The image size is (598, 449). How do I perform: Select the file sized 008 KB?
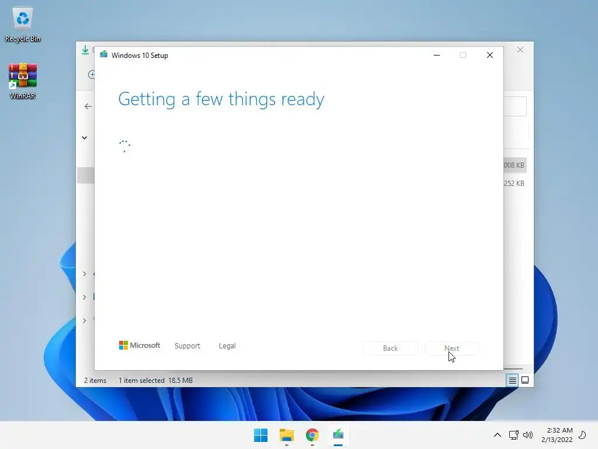[x=514, y=165]
